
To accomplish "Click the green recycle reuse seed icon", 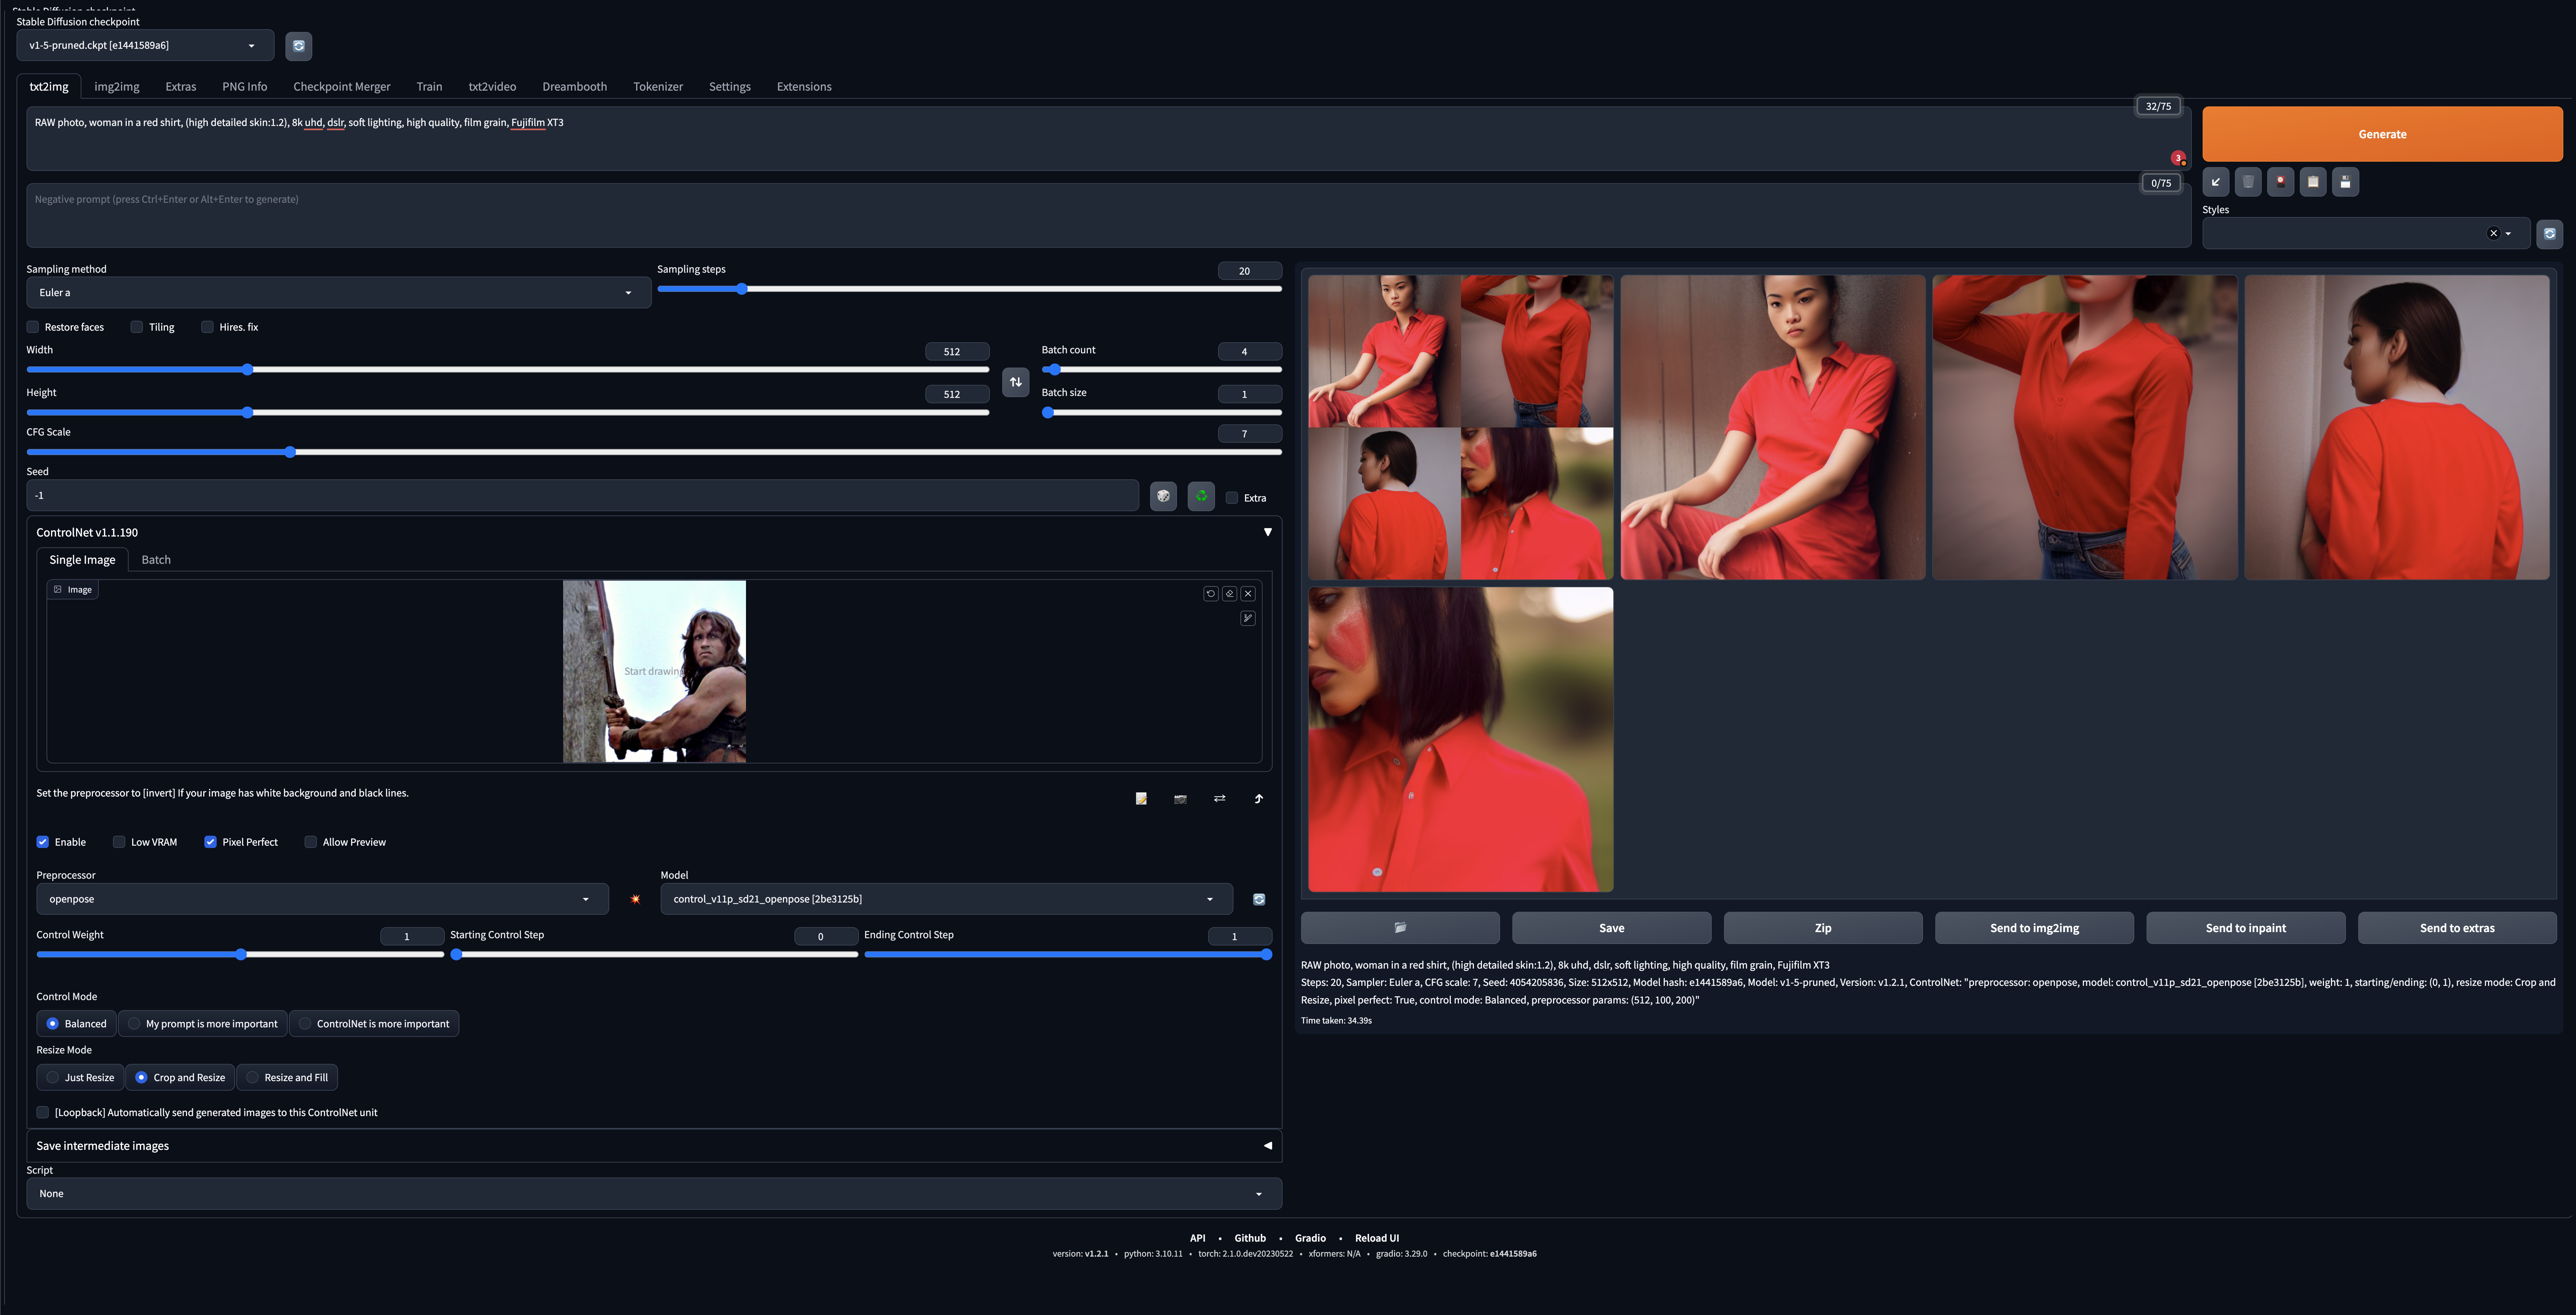I will click(1201, 496).
